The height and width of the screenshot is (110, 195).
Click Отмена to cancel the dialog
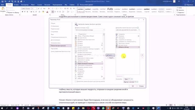[141, 86]
